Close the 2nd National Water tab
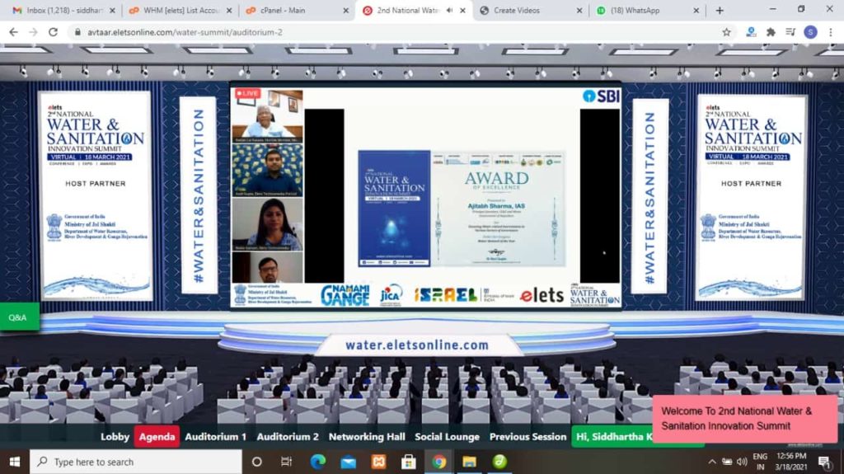 tap(462, 10)
